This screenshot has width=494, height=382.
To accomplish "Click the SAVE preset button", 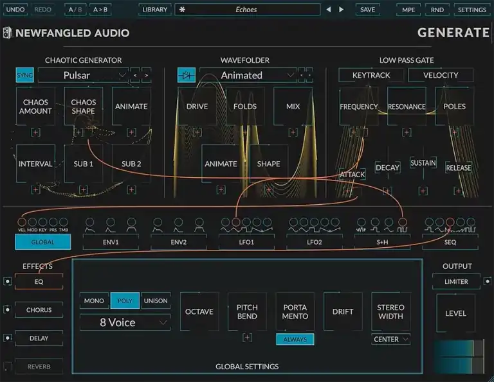I will [x=368, y=10].
